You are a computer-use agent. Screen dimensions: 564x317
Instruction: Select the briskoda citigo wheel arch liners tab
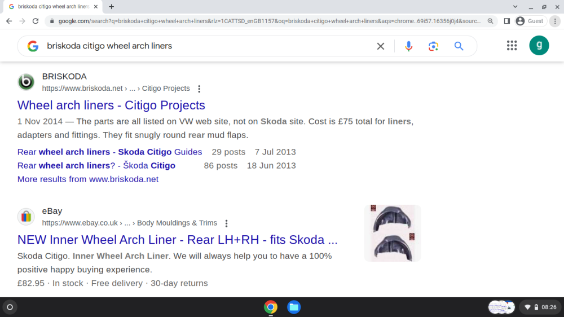pos(53,6)
